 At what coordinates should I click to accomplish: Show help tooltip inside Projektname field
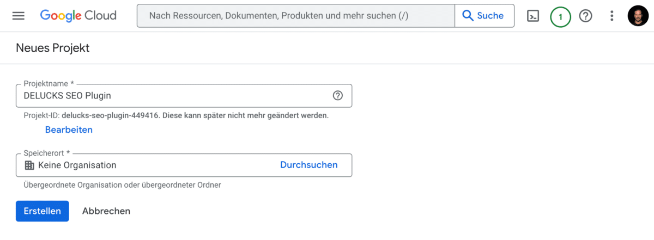[338, 96]
